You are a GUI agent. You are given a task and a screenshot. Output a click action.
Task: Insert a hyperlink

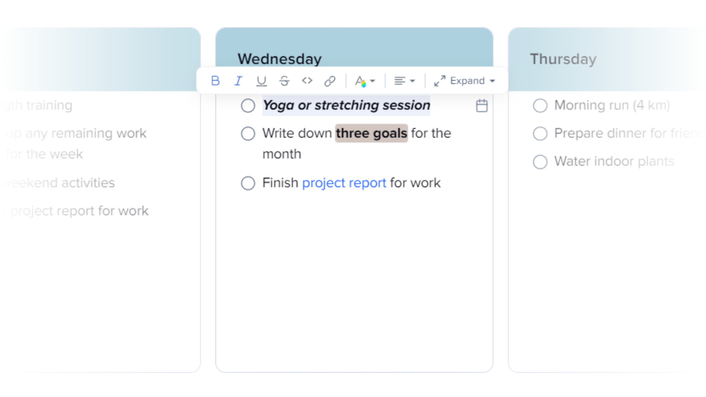tap(329, 81)
